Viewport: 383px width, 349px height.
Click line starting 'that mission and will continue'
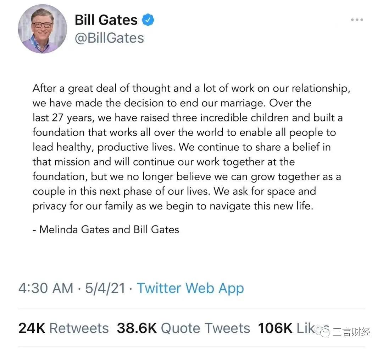[163, 162]
